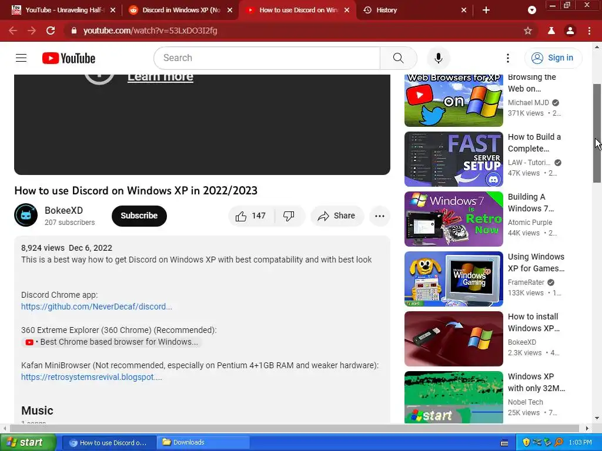The height and width of the screenshot is (451, 602).
Task: Open Chrome three-dot menu
Action: pos(589,31)
